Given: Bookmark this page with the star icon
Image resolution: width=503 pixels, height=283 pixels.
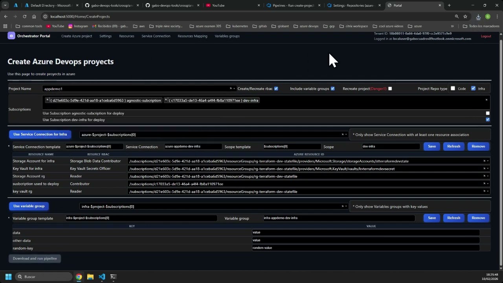Looking at the screenshot, I should pyautogui.click(x=465, y=17).
